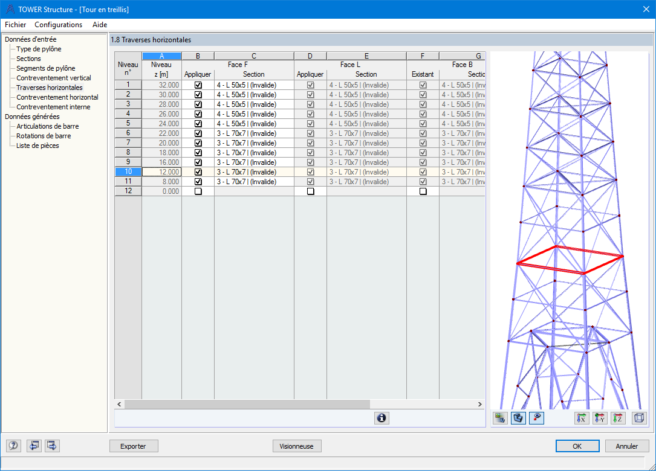Toggle Face B Existant checkbox in row 8

(x=423, y=153)
